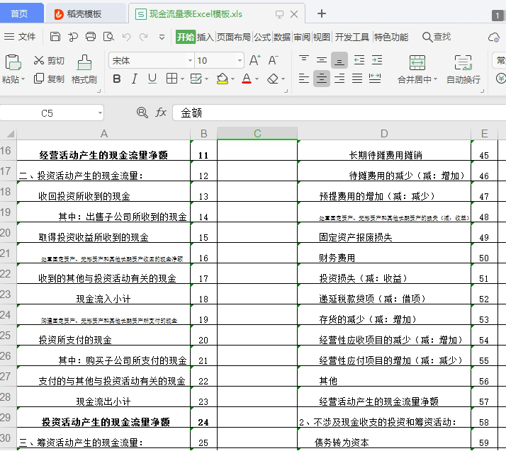
Task: Click the Find (查找) search icon
Action: pos(427,37)
